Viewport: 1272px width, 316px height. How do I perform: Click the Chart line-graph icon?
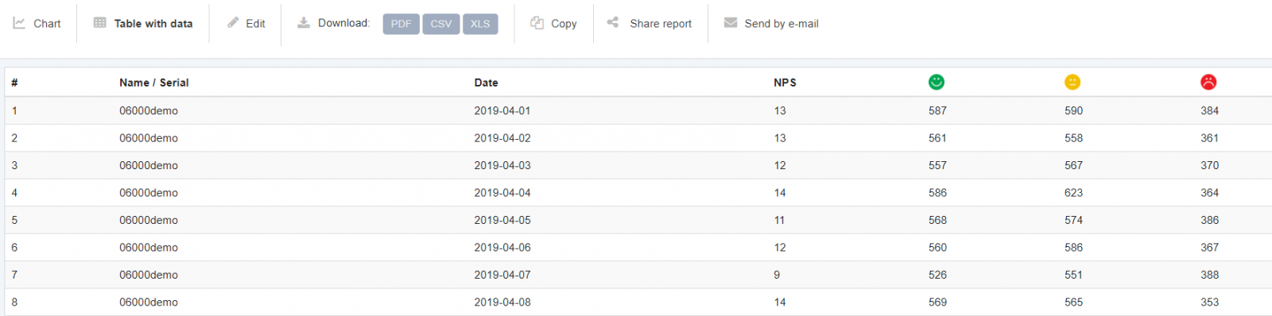click(x=19, y=23)
